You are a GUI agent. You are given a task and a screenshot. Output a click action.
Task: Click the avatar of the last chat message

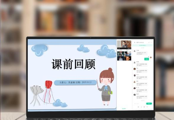point(134,95)
